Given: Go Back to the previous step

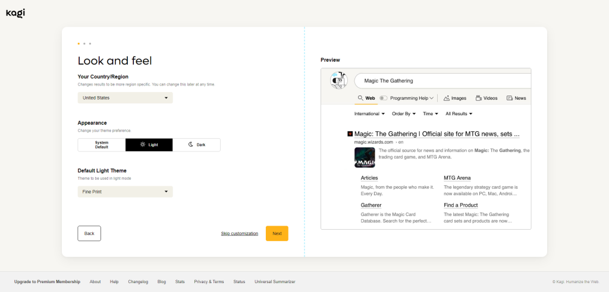Looking at the screenshot, I should coord(89,233).
